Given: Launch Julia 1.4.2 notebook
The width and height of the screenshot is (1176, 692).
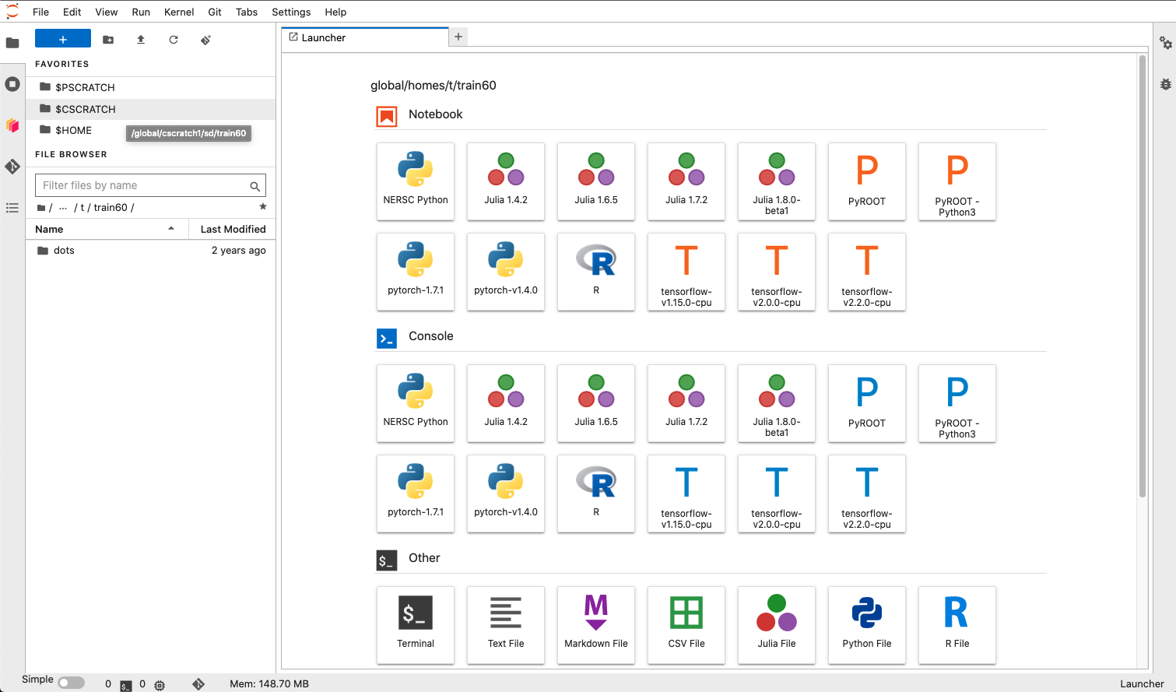Looking at the screenshot, I should (506, 181).
